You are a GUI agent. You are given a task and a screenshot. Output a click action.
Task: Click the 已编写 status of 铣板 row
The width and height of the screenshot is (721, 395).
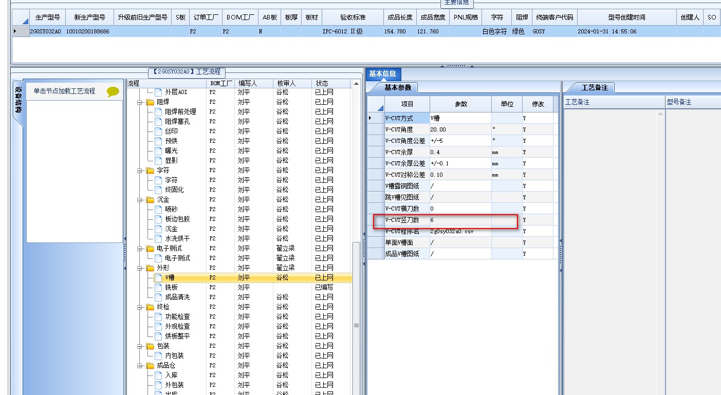point(324,287)
